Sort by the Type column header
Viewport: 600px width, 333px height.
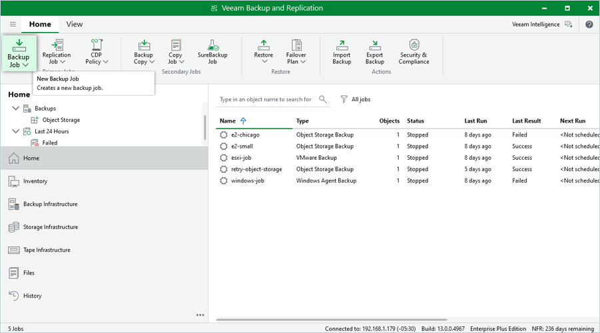pyautogui.click(x=302, y=121)
